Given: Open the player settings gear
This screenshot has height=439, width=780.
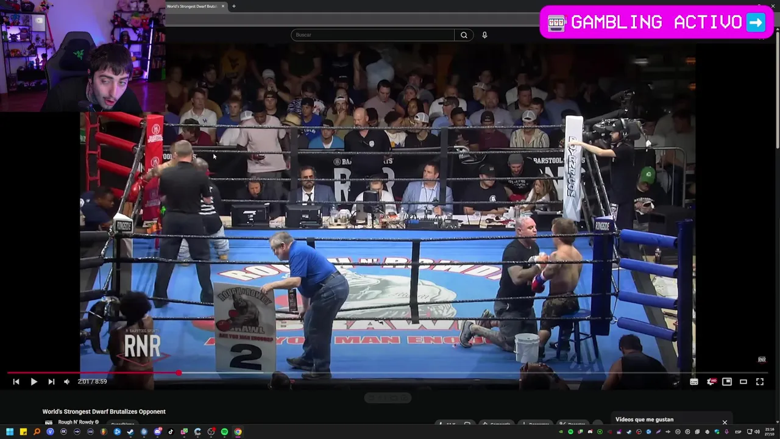Looking at the screenshot, I should click(x=711, y=382).
